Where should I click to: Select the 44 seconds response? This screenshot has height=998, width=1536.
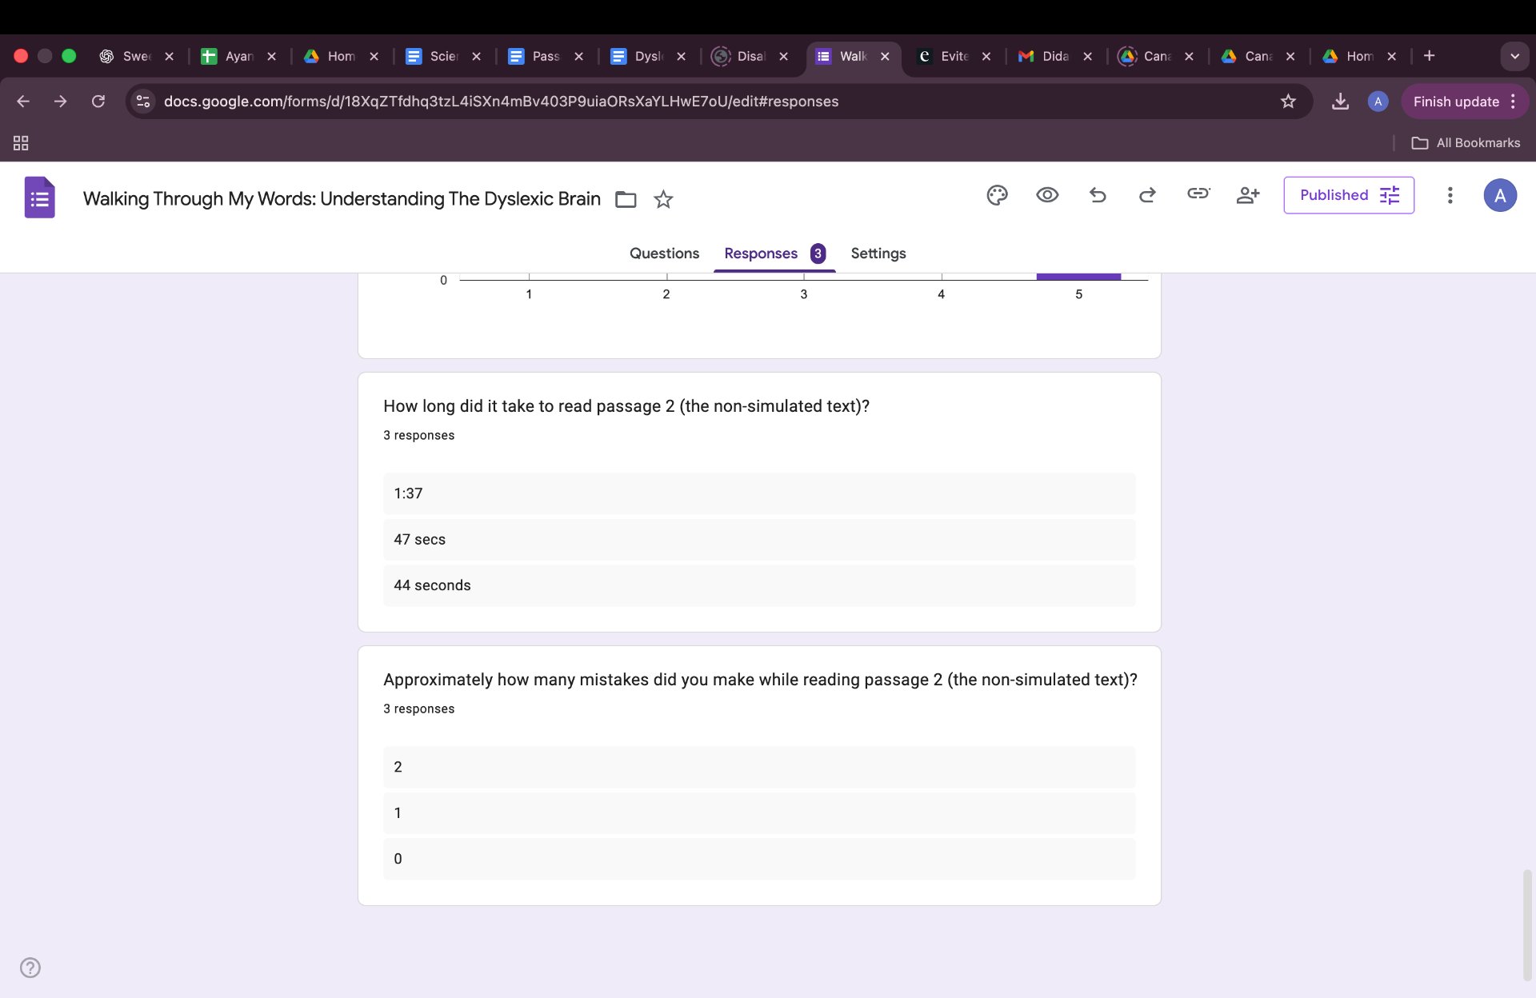click(x=759, y=585)
